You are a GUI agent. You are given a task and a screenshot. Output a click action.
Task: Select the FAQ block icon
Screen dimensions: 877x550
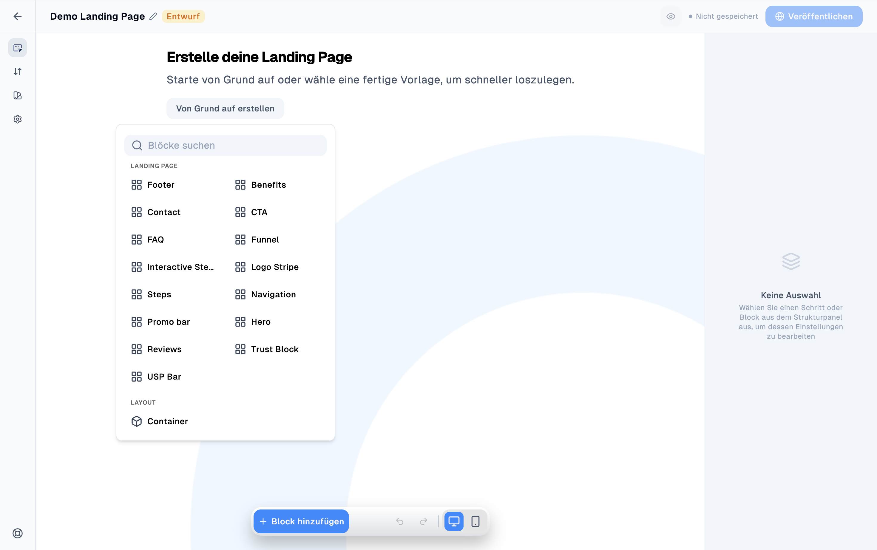tap(137, 240)
